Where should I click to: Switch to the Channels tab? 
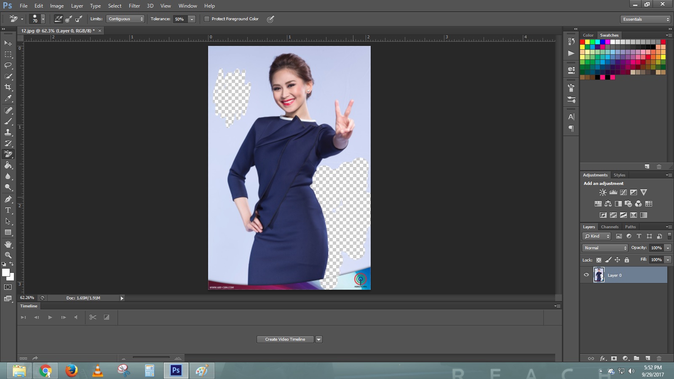tap(610, 227)
